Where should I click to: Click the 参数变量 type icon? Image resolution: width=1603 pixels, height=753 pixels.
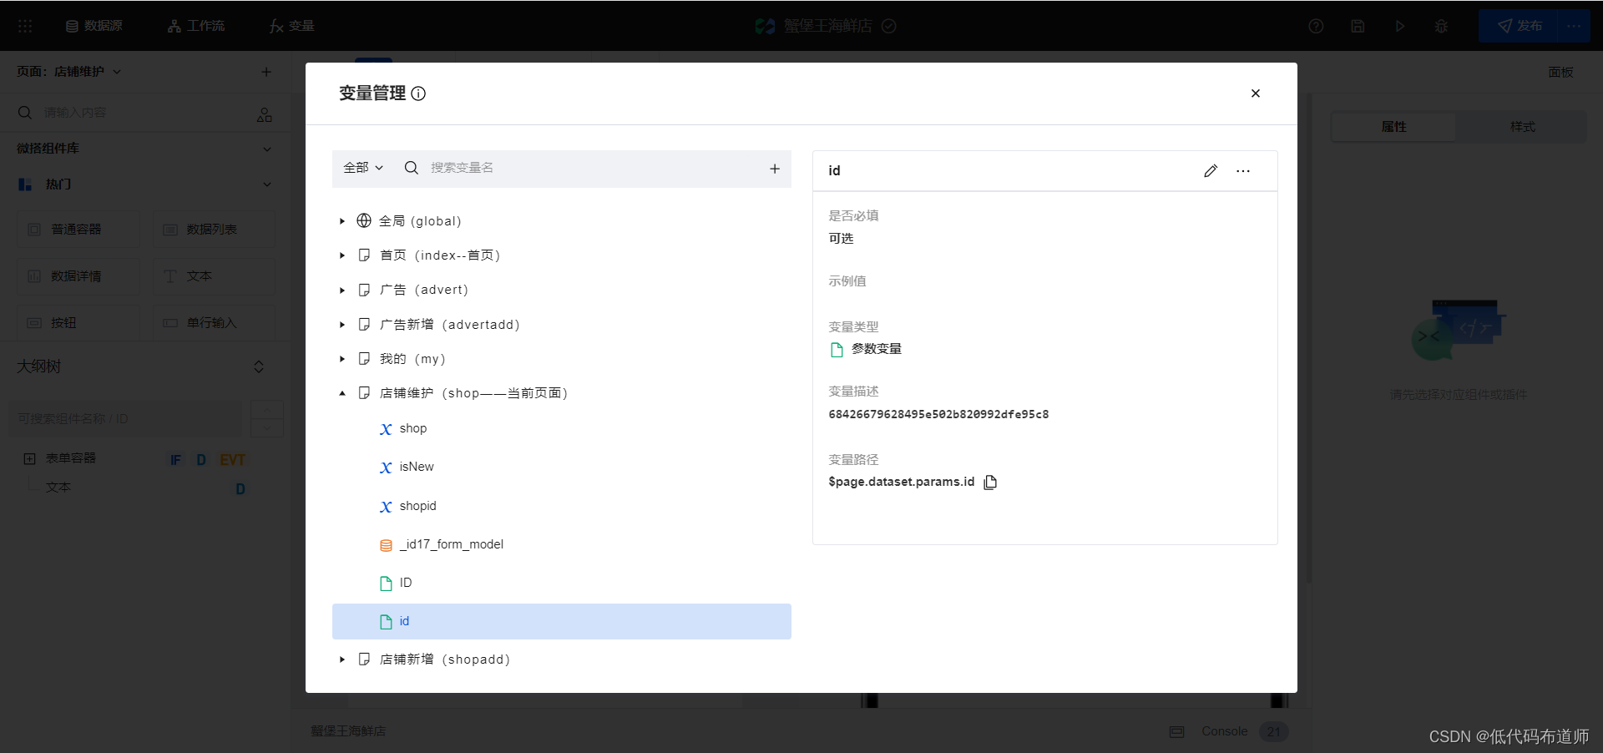click(x=837, y=350)
